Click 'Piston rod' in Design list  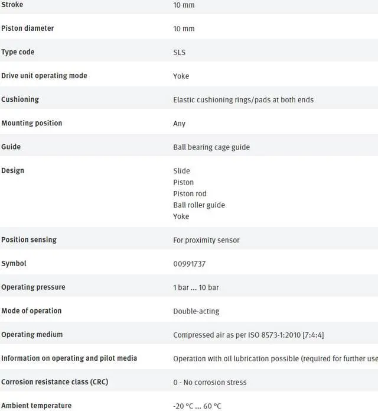(x=190, y=193)
